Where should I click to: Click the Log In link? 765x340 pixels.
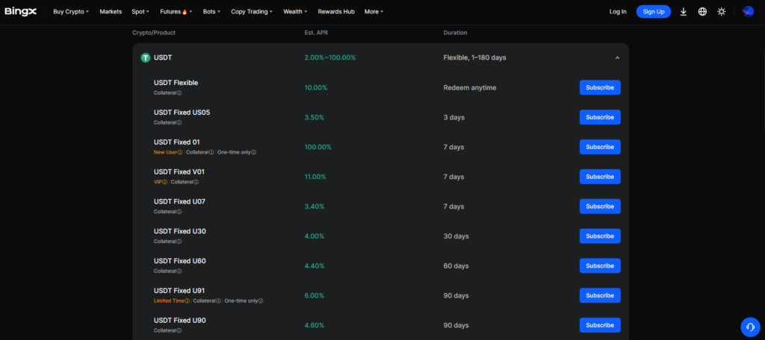618,12
